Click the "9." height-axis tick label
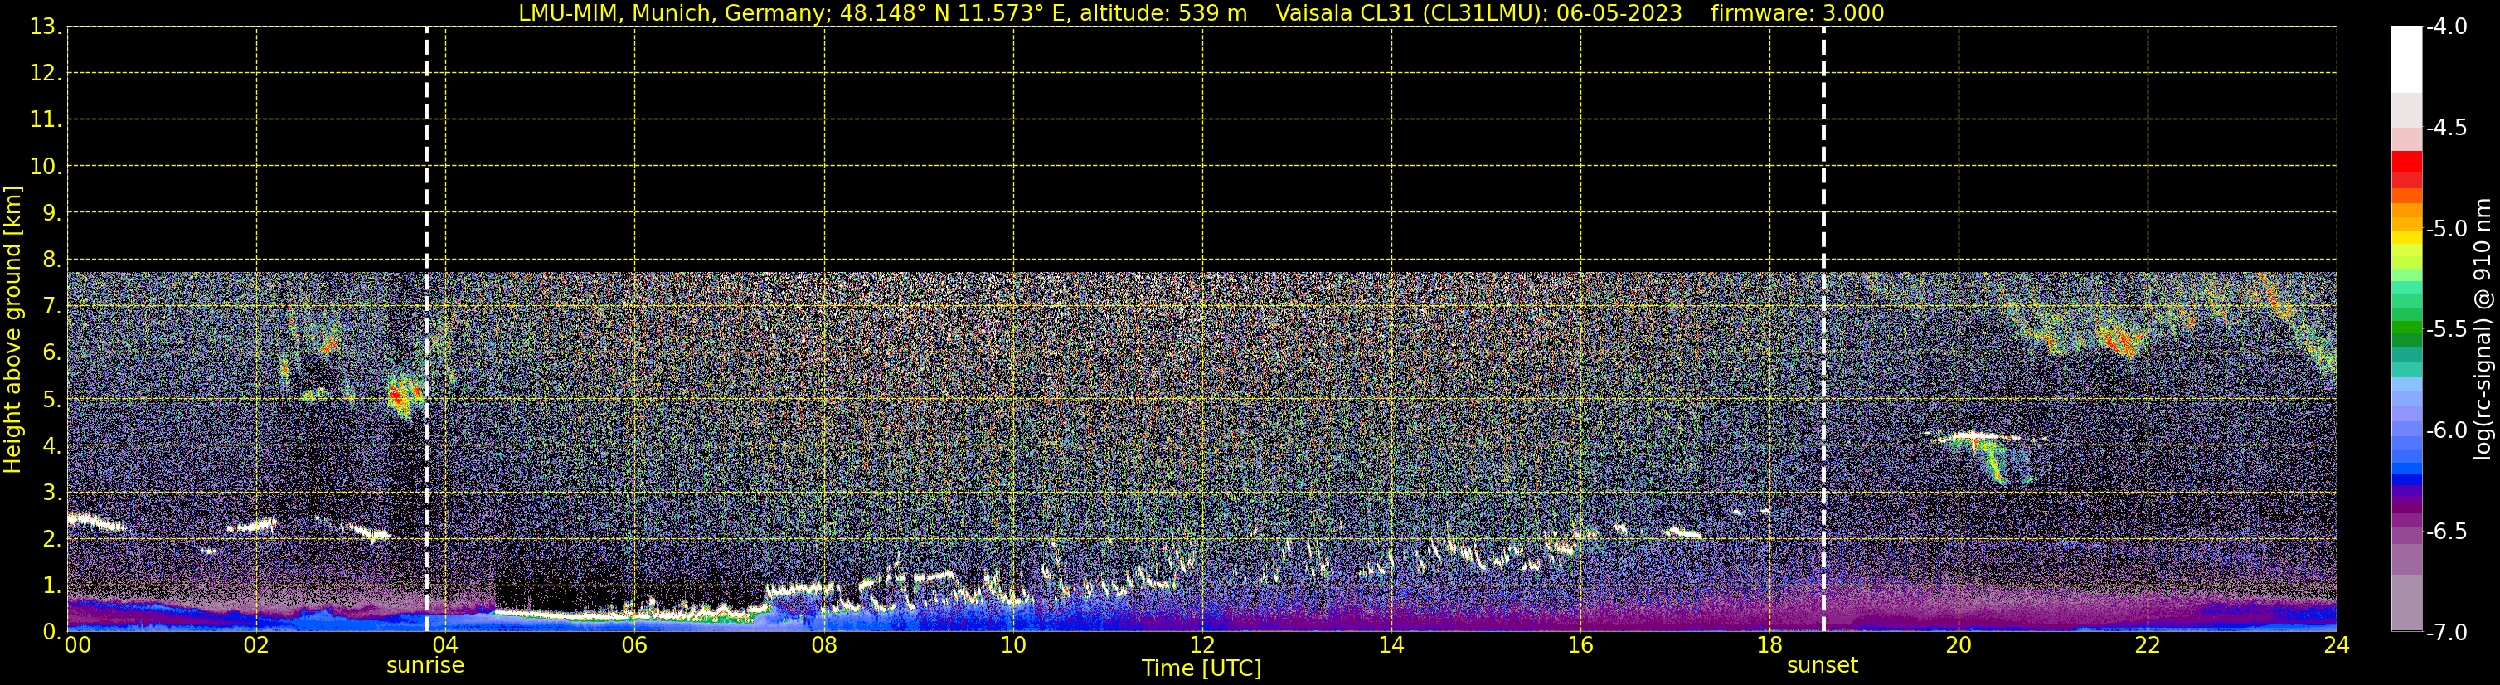The image size is (2500, 685). point(51,212)
